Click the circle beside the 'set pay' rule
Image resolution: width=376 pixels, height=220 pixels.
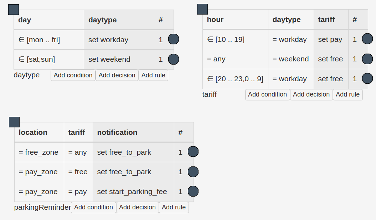(367, 39)
